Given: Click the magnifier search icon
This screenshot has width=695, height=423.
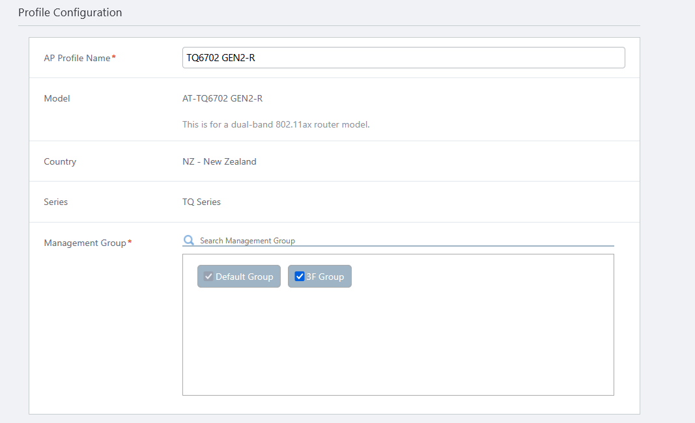Looking at the screenshot, I should coord(188,241).
